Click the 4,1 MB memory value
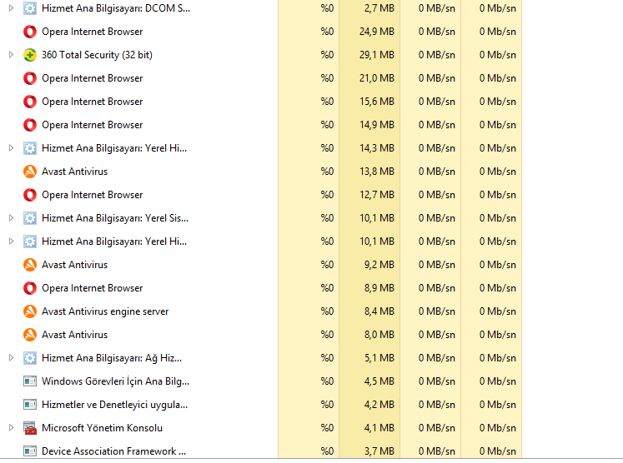Viewport: 623px width, 463px height. (x=379, y=428)
